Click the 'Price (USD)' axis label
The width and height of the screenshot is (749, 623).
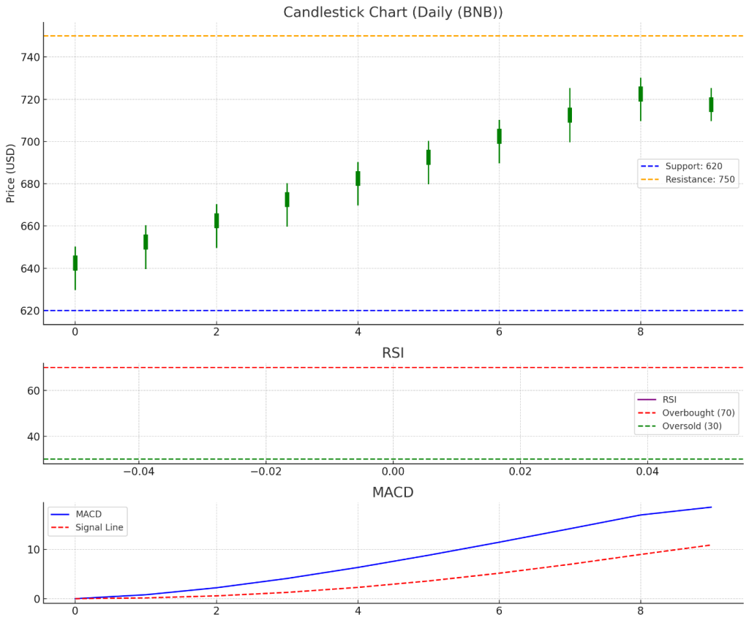(x=10, y=173)
